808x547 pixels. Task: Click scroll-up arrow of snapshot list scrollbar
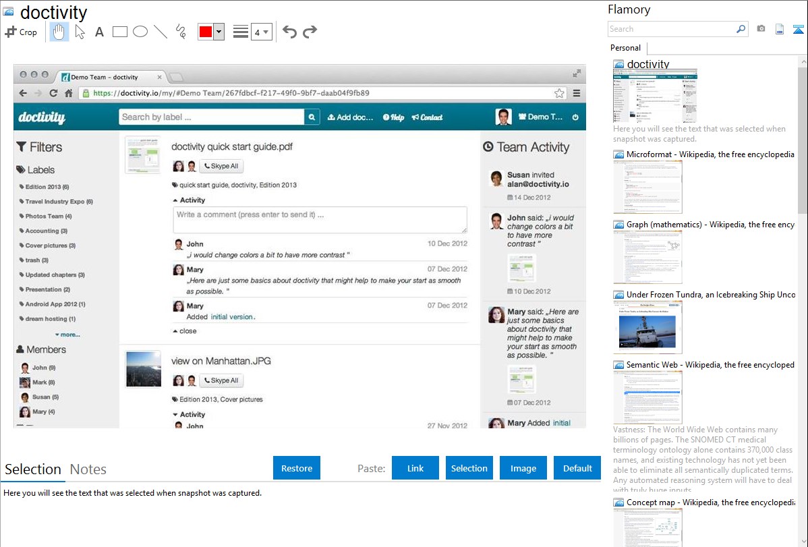pyautogui.click(x=803, y=62)
